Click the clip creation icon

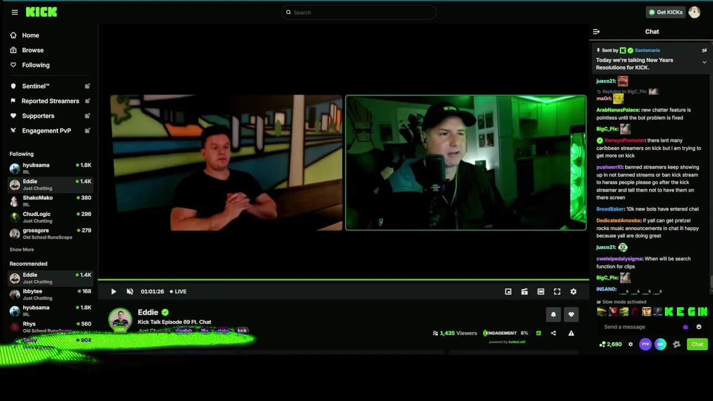click(524, 291)
